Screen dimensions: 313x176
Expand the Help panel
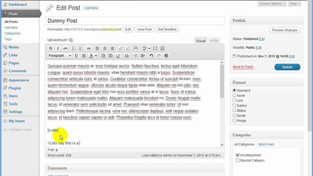pyautogui.click(x=294, y=3)
